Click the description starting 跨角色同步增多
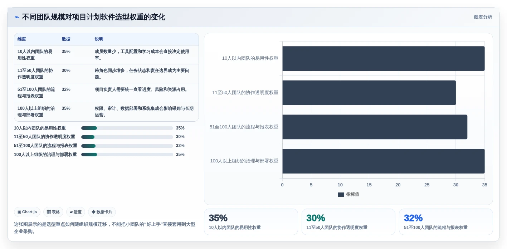The image size is (507, 249). click(142, 74)
